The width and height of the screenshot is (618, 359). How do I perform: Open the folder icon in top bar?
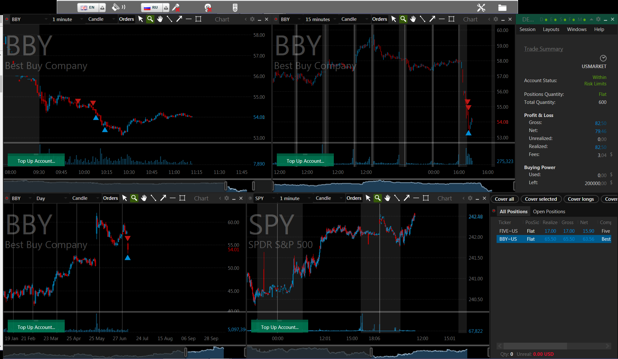(x=502, y=8)
